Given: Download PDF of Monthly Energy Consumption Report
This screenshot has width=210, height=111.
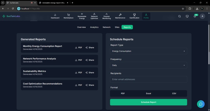Looking at the screenshot, I should click(x=79, y=47).
